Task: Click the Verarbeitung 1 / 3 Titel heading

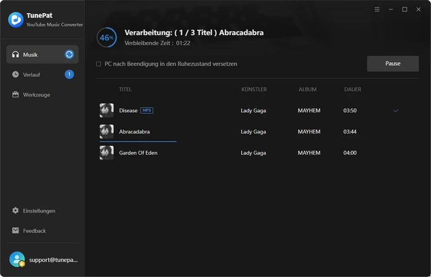Action: tap(194, 33)
